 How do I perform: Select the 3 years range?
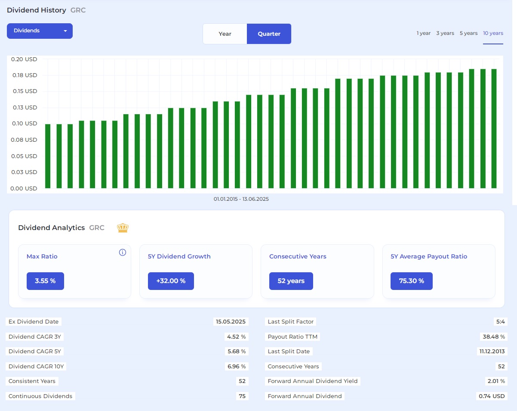445,33
